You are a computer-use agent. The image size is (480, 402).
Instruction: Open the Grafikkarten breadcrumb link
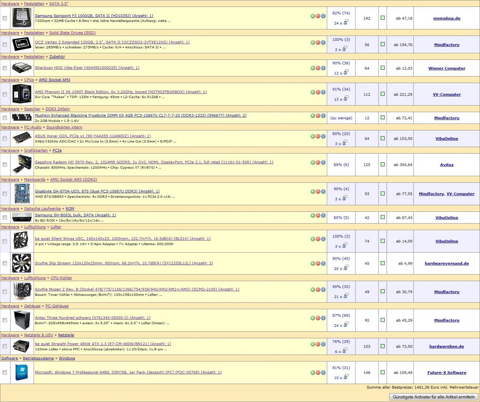36,150
